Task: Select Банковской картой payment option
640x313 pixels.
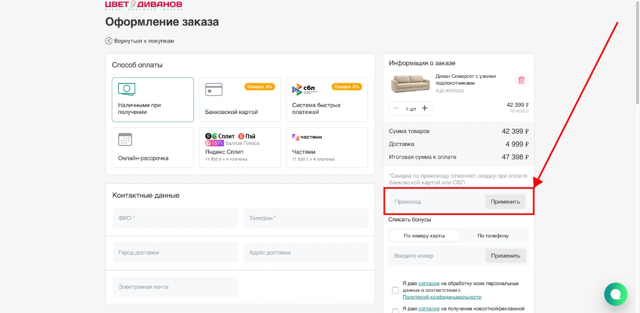Action: 240,100
